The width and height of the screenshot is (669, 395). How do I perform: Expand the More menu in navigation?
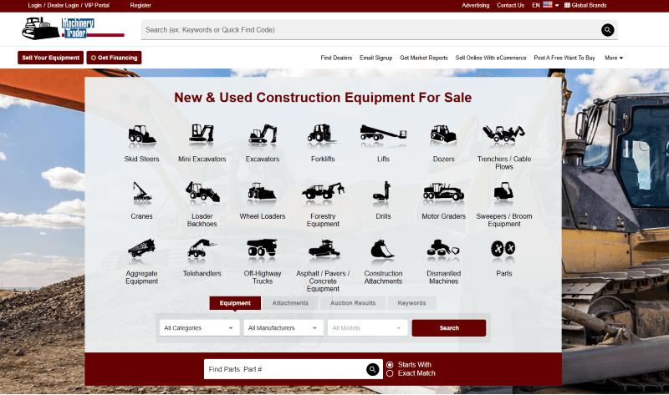tap(614, 58)
